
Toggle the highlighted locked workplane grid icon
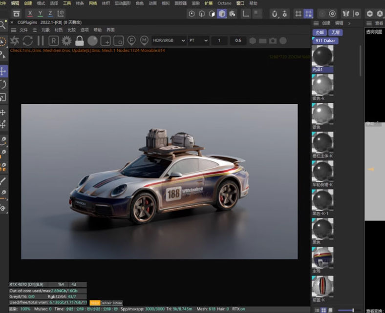pos(308,14)
